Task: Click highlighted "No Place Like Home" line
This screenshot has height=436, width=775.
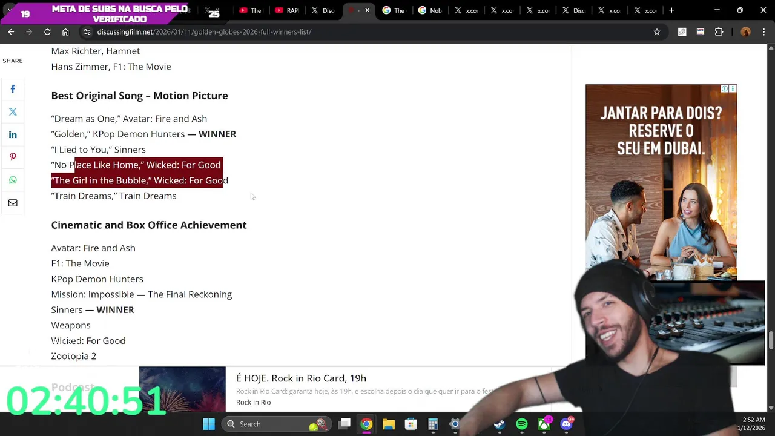Action: tap(136, 165)
